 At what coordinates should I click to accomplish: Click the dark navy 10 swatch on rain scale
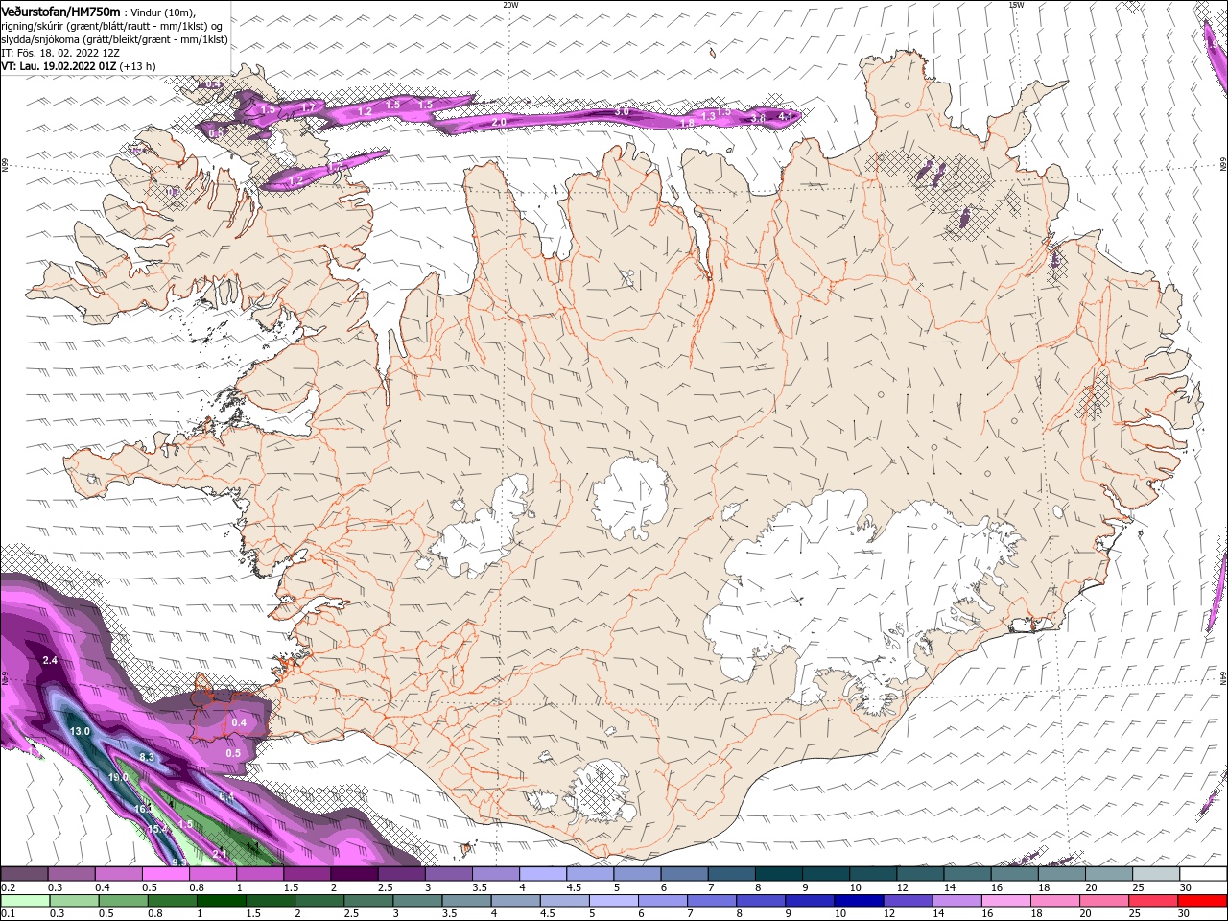[x=857, y=900]
